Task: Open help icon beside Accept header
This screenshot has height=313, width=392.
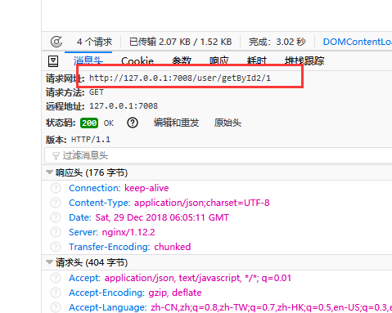Action: click(x=56, y=278)
